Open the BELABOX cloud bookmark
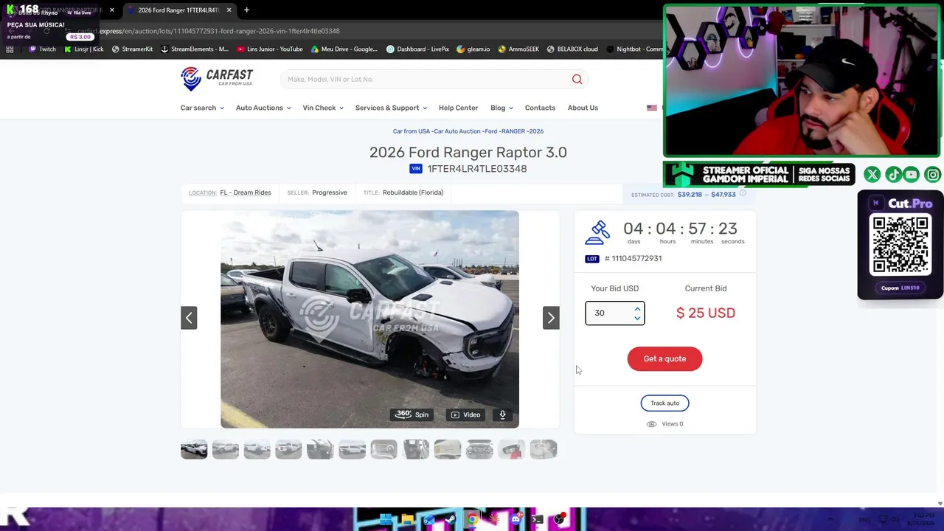Screen dimensions: 944x531 [572, 49]
